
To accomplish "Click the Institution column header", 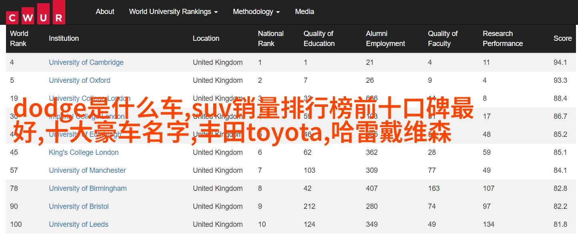I will click(64, 38).
